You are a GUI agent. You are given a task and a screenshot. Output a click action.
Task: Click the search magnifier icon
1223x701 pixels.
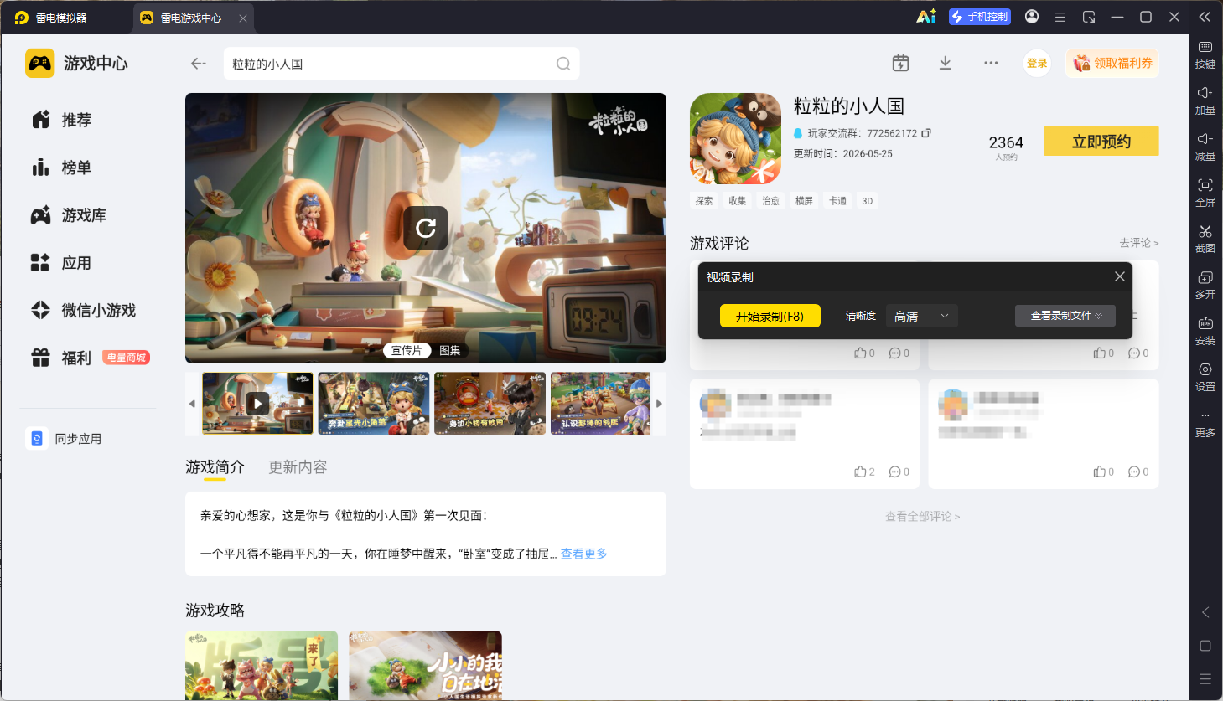pos(563,64)
